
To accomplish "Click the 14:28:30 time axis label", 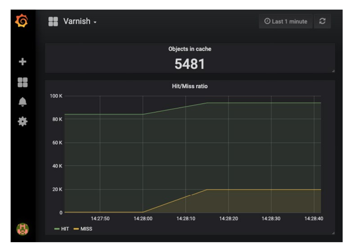I will coord(271,218).
